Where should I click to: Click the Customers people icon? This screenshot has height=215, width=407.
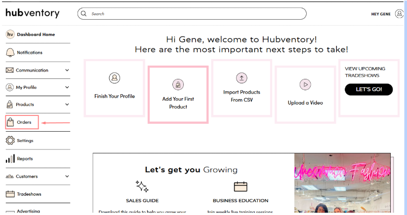tap(9, 177)
